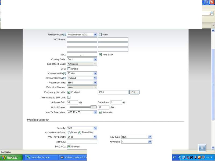This screenshot has height=161, width=215.
Task: Click the Output Power slider handle
Action: tap(94, 107)
